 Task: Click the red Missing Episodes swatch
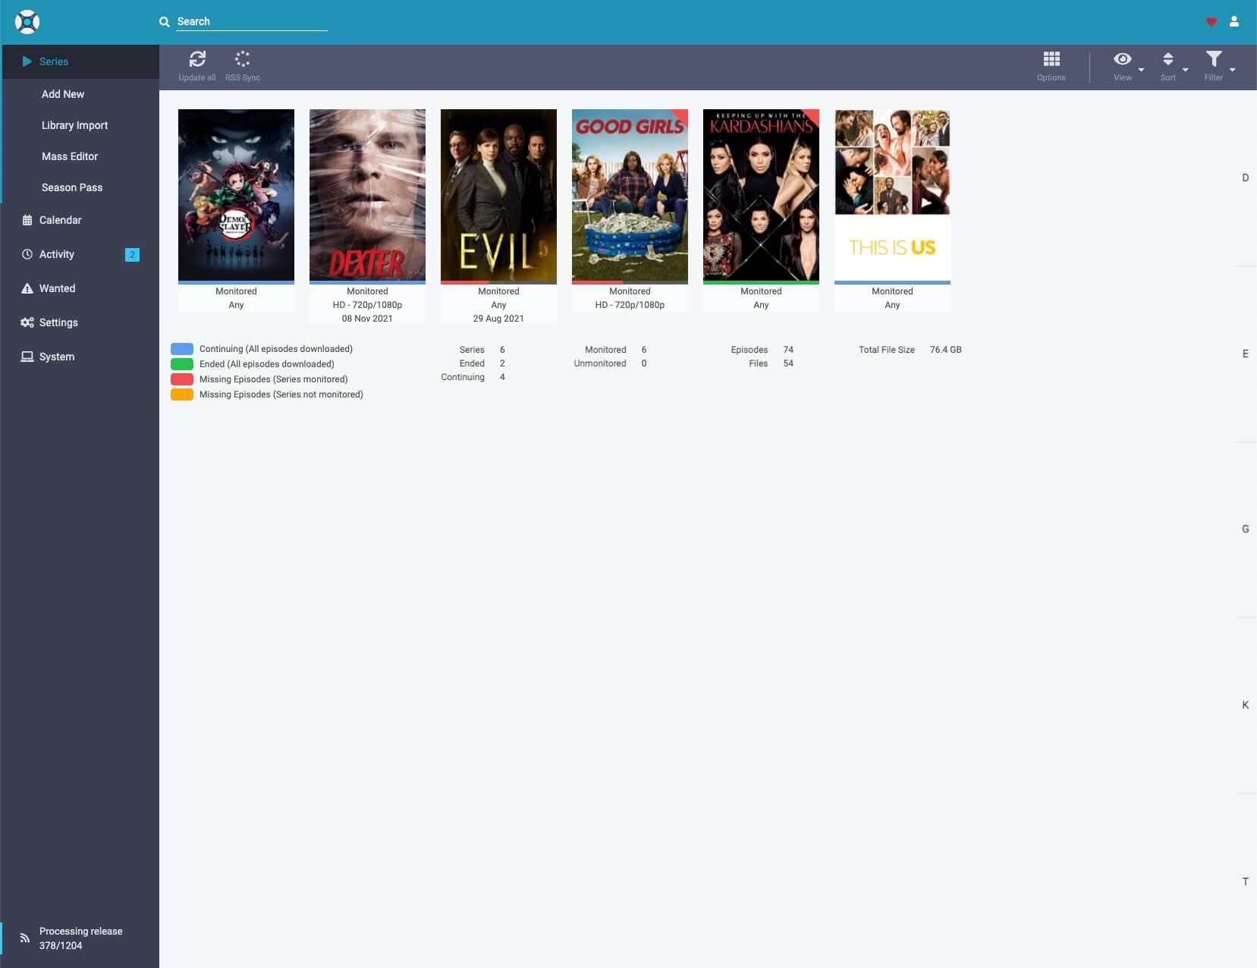coord(182,379)
